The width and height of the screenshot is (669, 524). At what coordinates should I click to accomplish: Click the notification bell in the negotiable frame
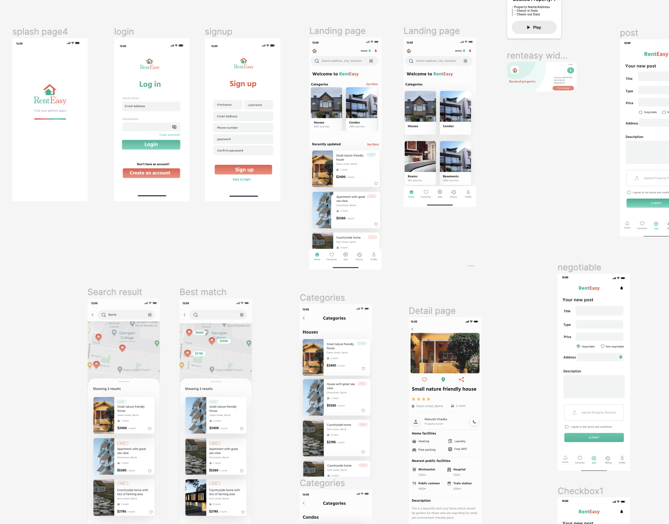point(621,288)
